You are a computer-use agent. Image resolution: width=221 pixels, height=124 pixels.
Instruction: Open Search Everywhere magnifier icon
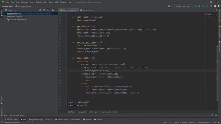(x=211, y=6)
